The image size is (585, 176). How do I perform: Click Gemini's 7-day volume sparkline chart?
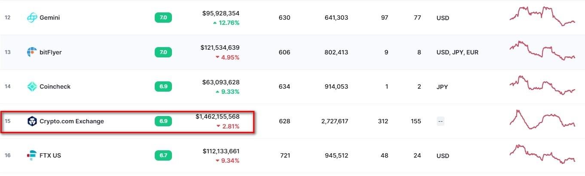click(x=542, y=17)
